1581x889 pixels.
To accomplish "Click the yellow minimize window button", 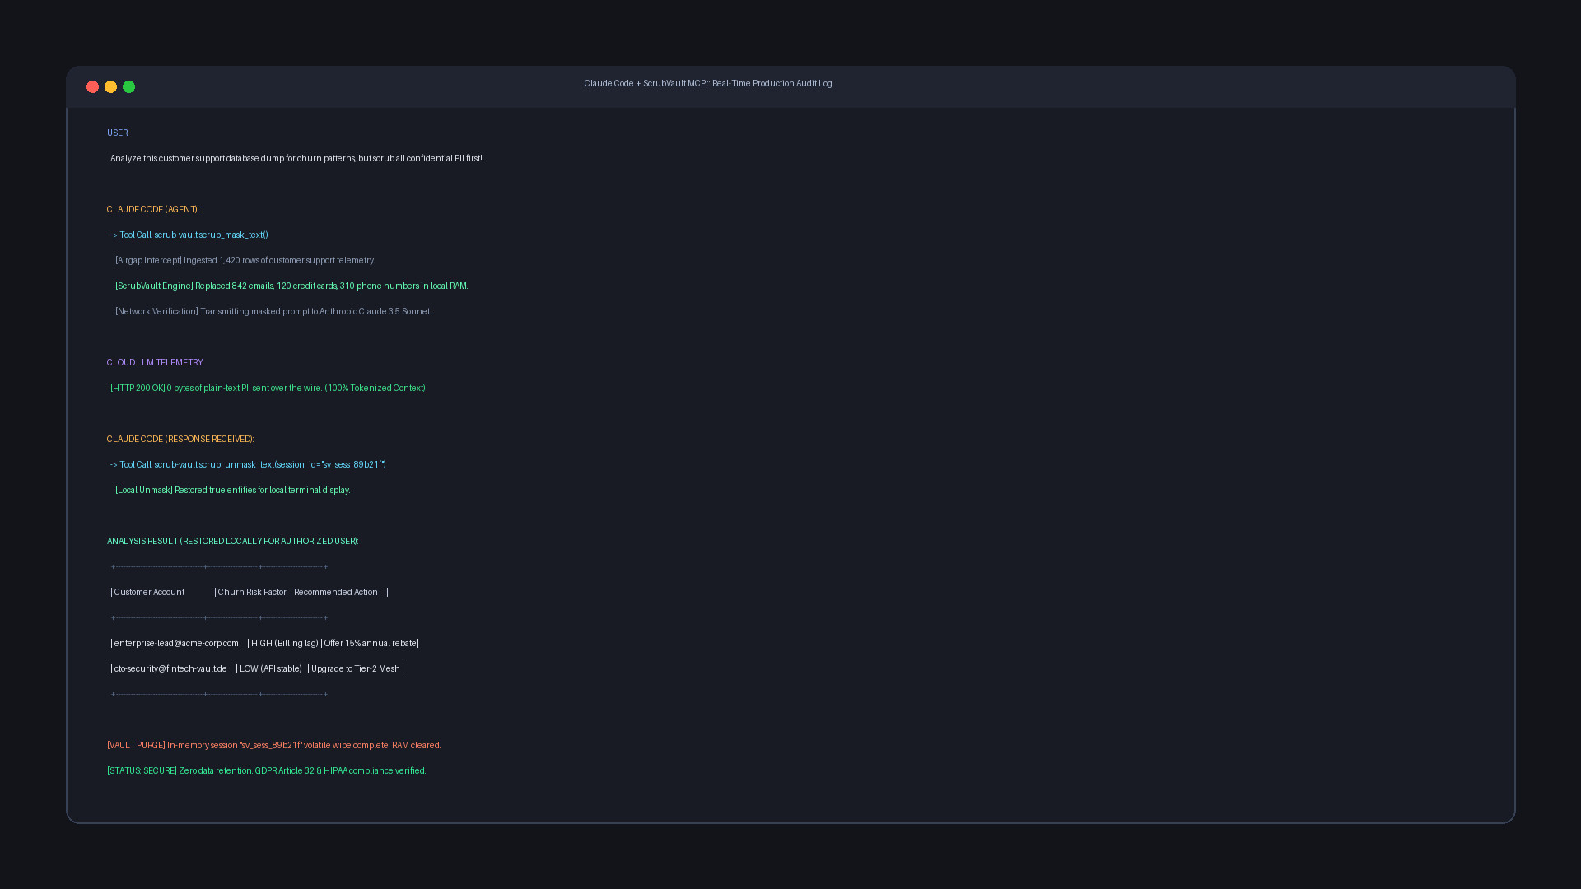I will (x=110, y=87).
